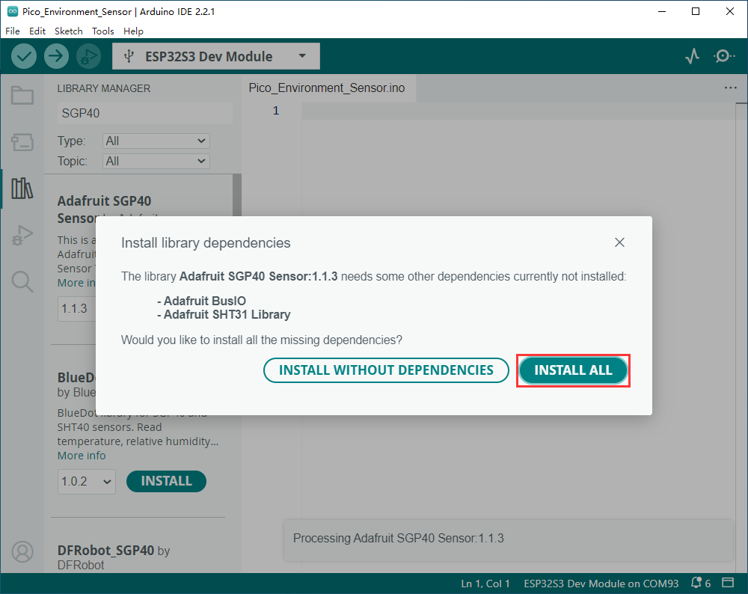Open the File menu
The height and width of the screenshot is (594, 748).
point(13,31)
